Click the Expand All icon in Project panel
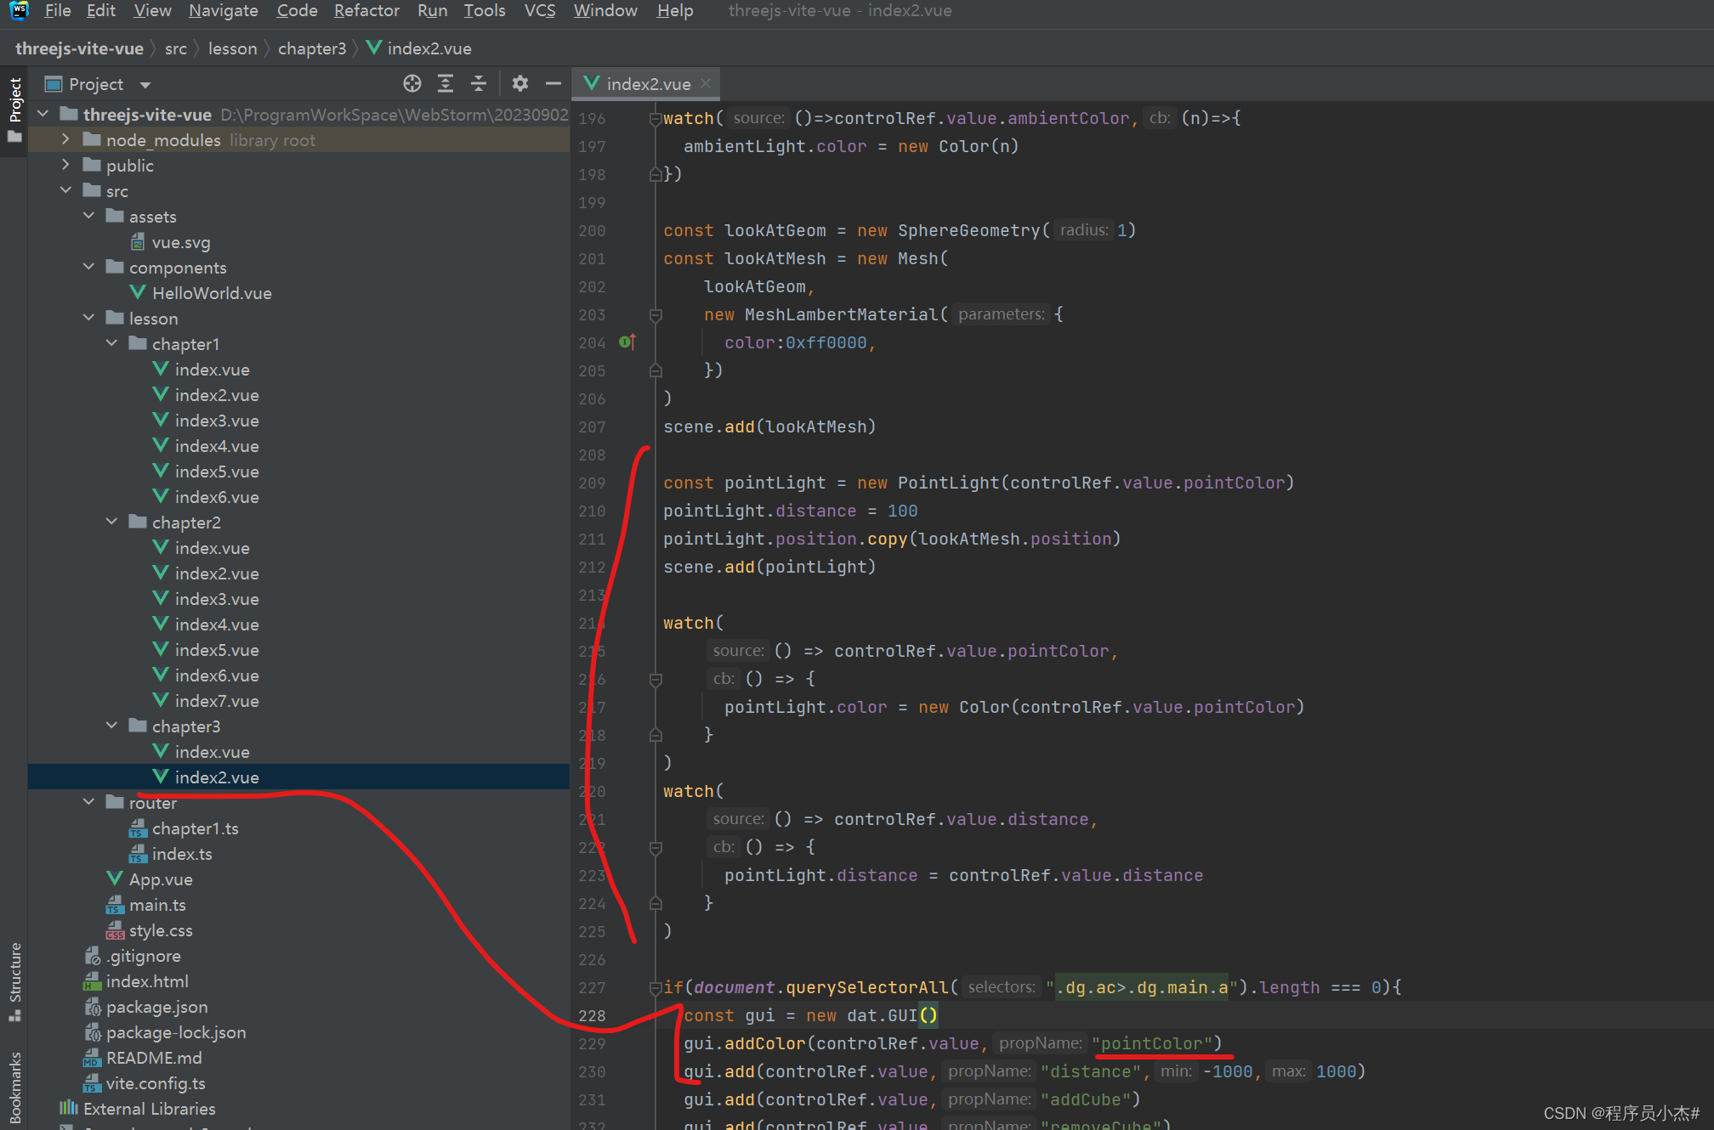This screenshot has width=1714, height=1130. (x=446, y=83)
